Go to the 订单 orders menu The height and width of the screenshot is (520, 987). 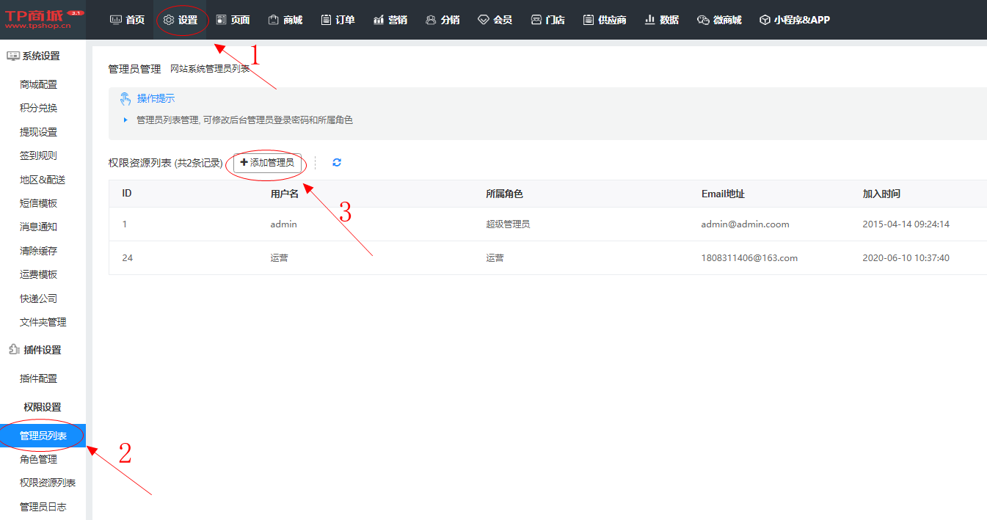[x=338, y=20]
